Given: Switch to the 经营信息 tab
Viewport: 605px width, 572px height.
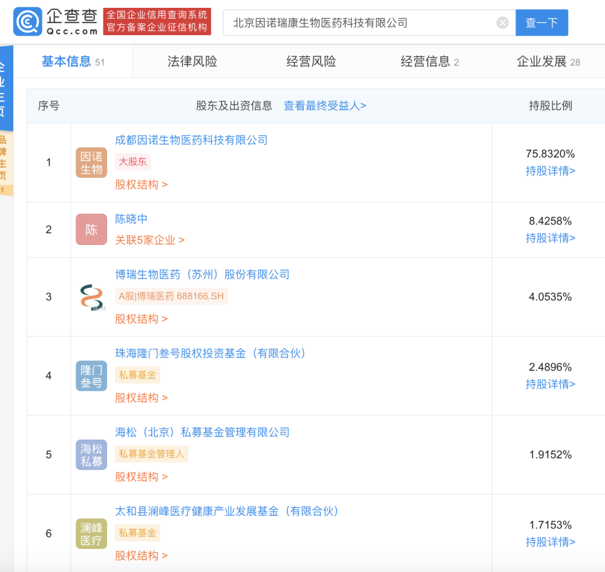Looking at the screenshot, I should click(430, 61).
